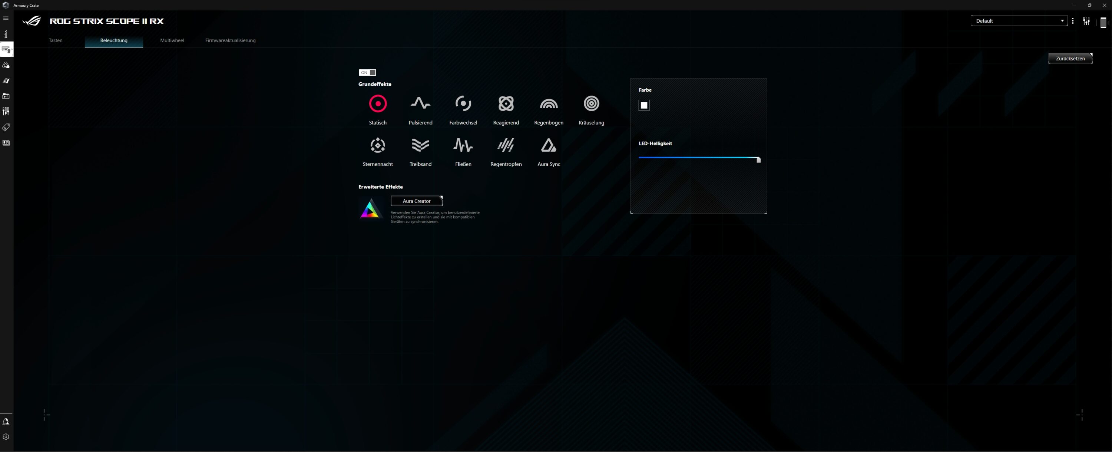Open profile options three-dot menu
This screenshot has width=1112, height=452.
click(1073, 21)
